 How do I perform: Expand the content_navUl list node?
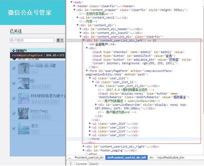(x=78, y=18)
